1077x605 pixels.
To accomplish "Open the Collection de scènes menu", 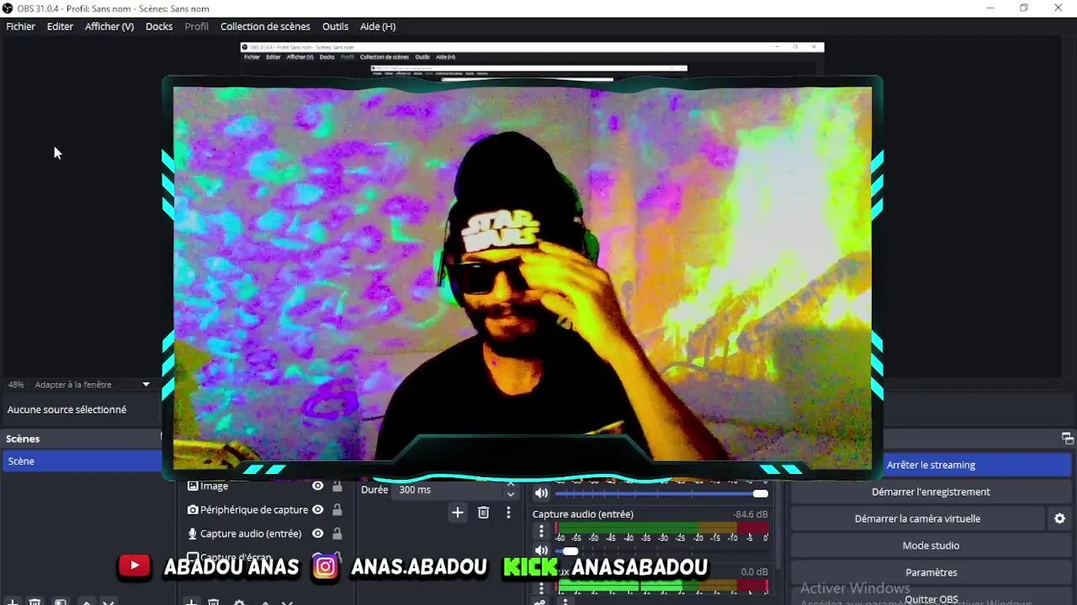I will (265, 26).
